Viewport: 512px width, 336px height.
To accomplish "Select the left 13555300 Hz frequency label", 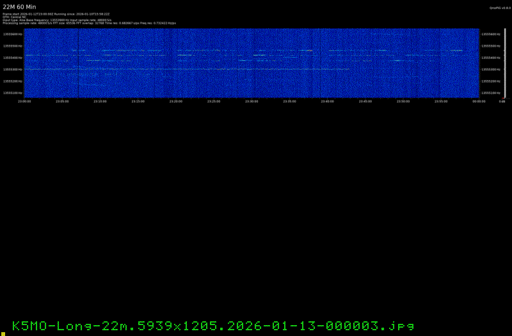I will pos(13,69).
